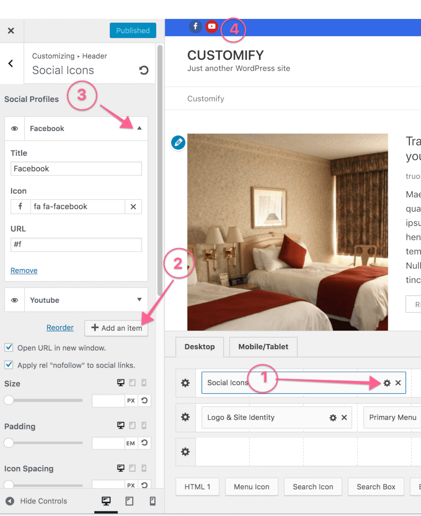Select the HTML 1 available item

[197, 487]
